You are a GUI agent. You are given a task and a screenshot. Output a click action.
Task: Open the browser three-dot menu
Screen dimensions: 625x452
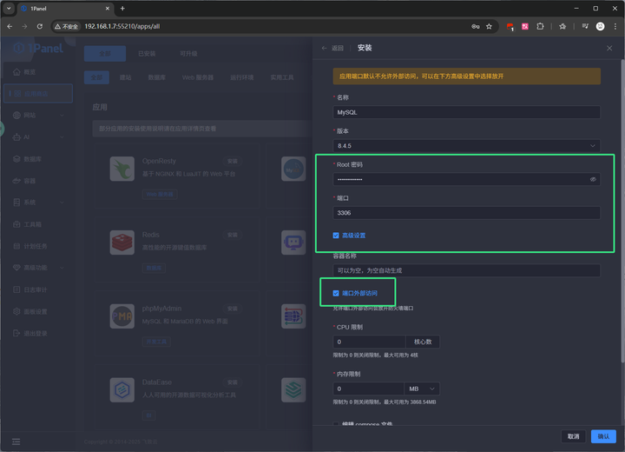coord(615,26)
